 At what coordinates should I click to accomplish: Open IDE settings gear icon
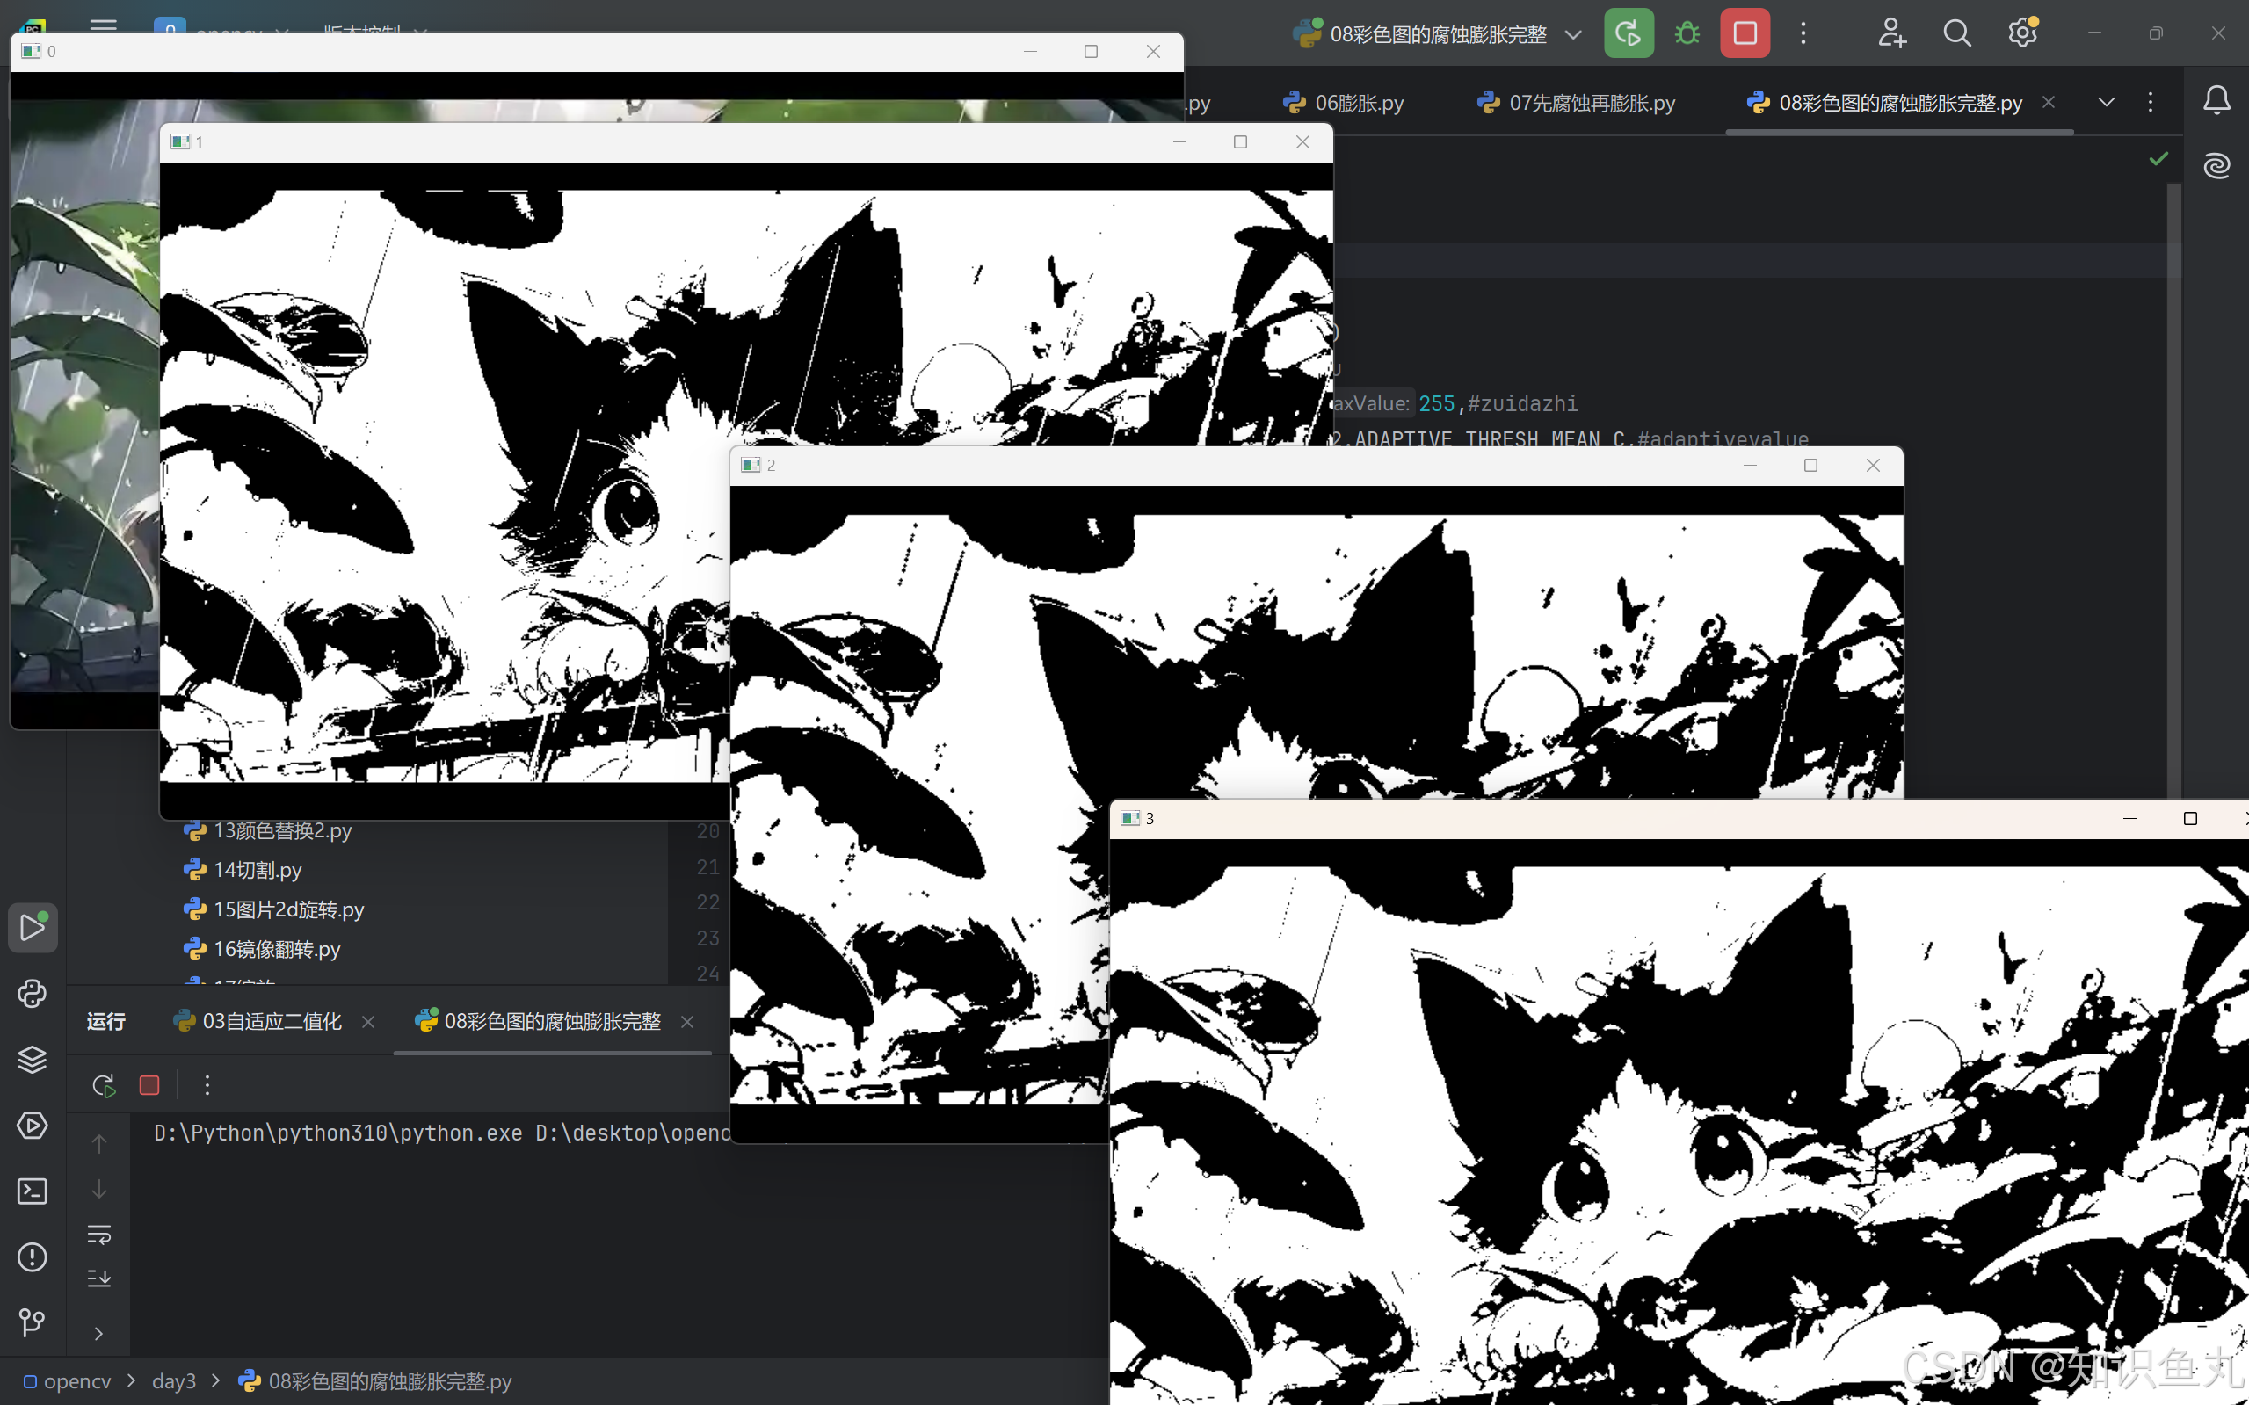coord(2022,34)
